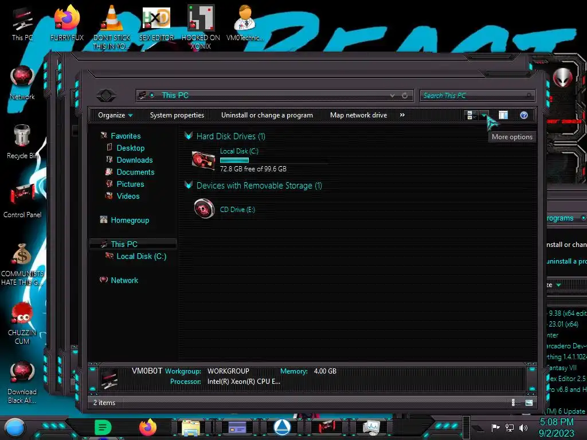
Task: Click the 2 items status bar text
Action: coord(104,403)
